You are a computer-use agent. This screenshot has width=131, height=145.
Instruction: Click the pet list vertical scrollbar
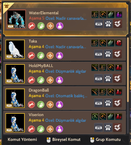(x=128, y=70)
